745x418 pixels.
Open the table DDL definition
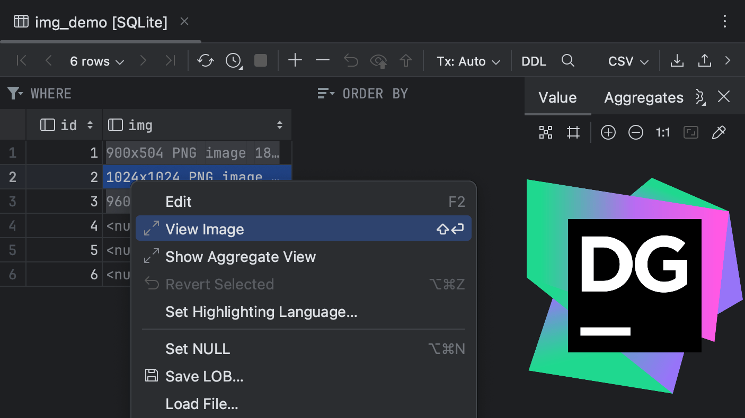(x=534, y=61)
